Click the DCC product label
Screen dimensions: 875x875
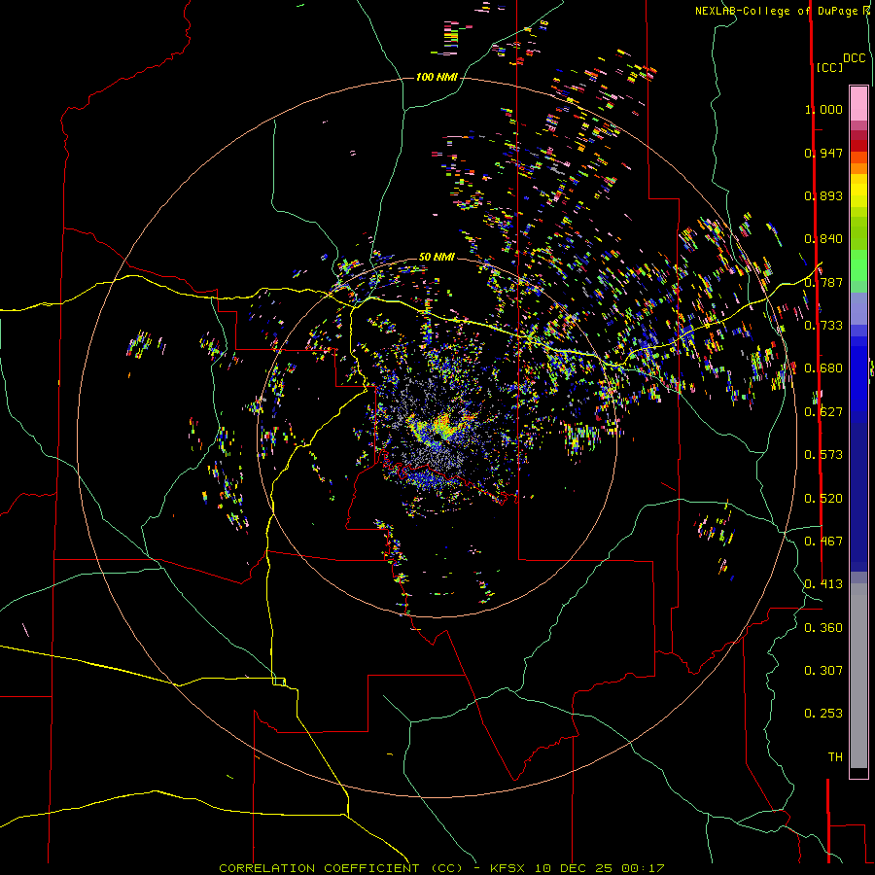[x=855, y=58]
